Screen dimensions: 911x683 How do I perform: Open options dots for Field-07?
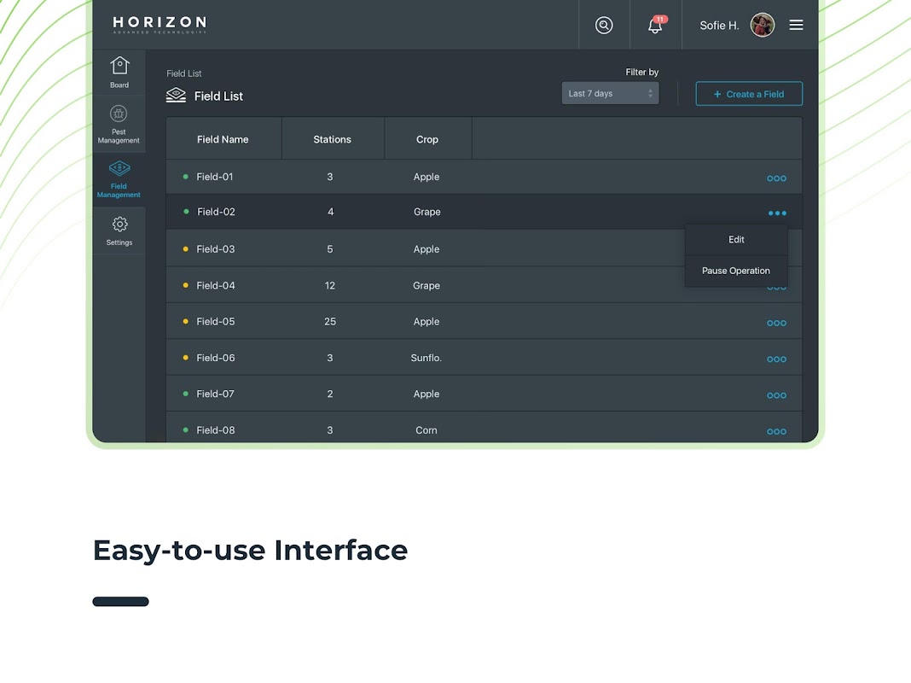776,395
